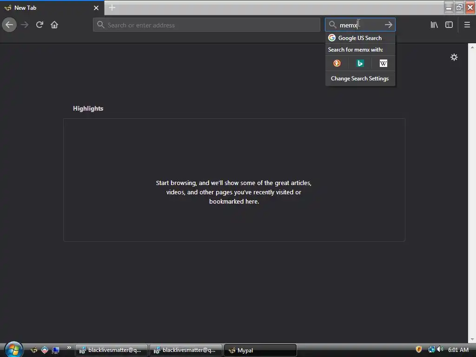Toggle the sidebar view icon
Viewport: 476px width, 357px height.
click(x=449, y=25)
